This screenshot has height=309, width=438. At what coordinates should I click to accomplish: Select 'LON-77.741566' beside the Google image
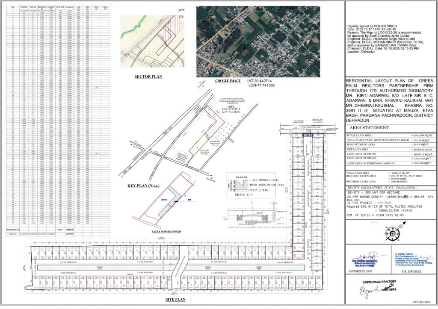tap(261, 85)
